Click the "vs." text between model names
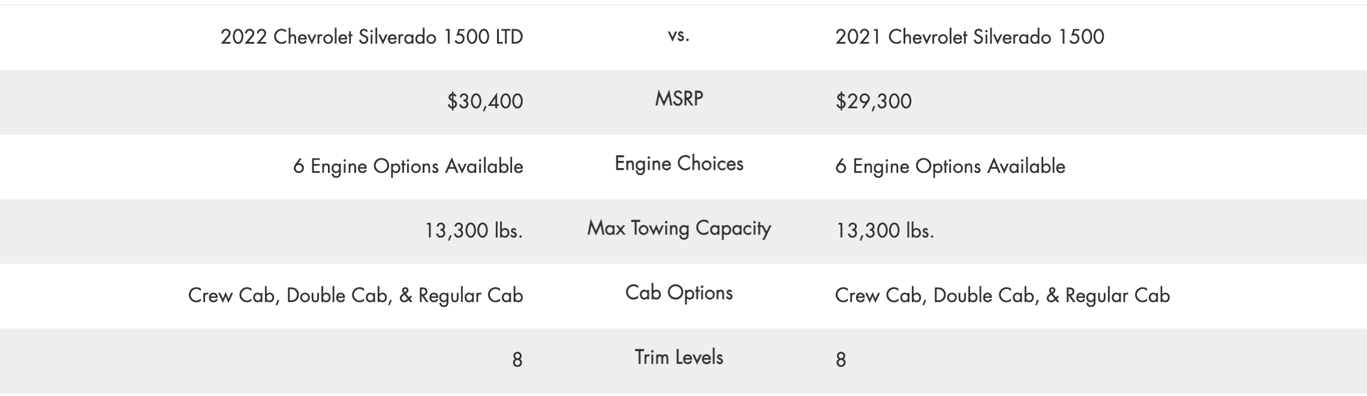Image resolution: width=1367 pixels, height=396 pixels. 679,35
